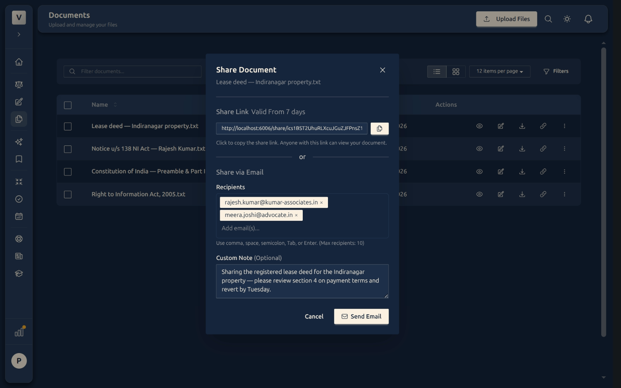The width and height of the screenshot is (621, 388).
Task: Open more options for Constitution of India row
Action: tap(564, 171)
